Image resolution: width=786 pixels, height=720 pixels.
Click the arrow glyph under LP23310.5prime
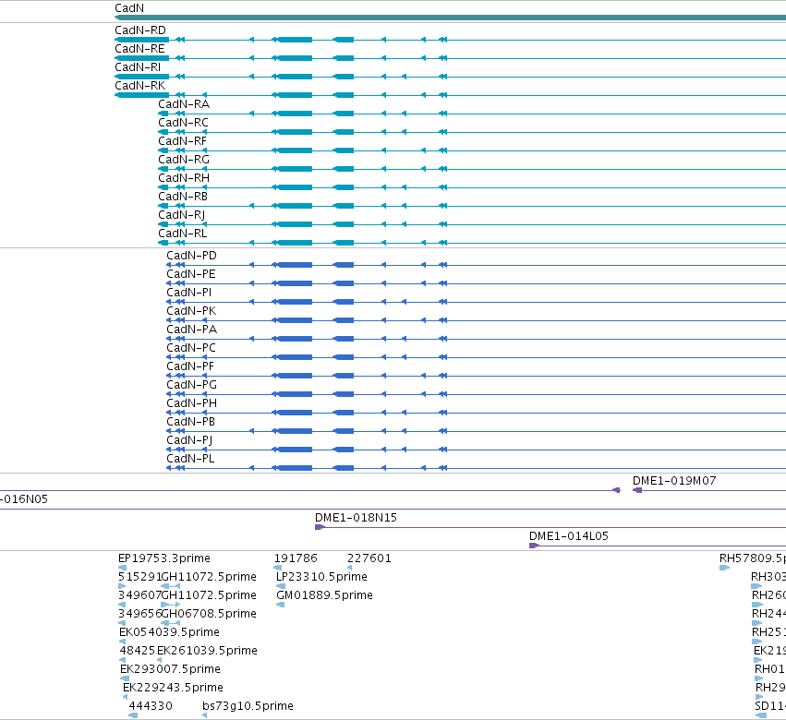(281, 586)
